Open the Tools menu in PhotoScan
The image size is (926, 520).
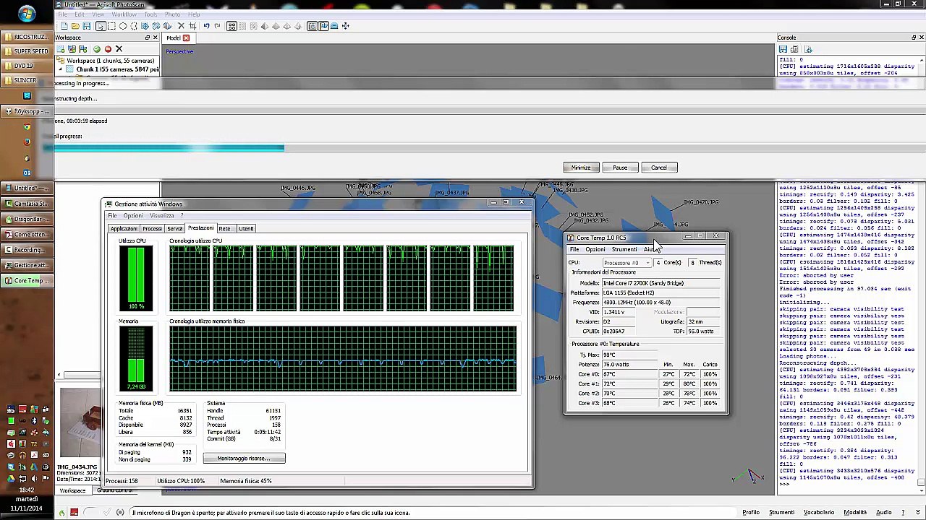pyautogui.click(x=150, y=14)
